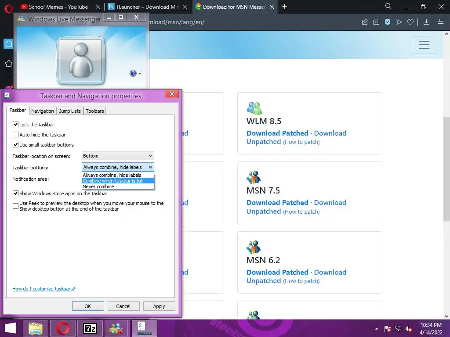
Task: Choose Always combine, hide labels list option
Action: (118, 175)
